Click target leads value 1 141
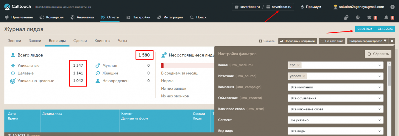The width and height of the screenshot is (399, 136). [78, 73]
